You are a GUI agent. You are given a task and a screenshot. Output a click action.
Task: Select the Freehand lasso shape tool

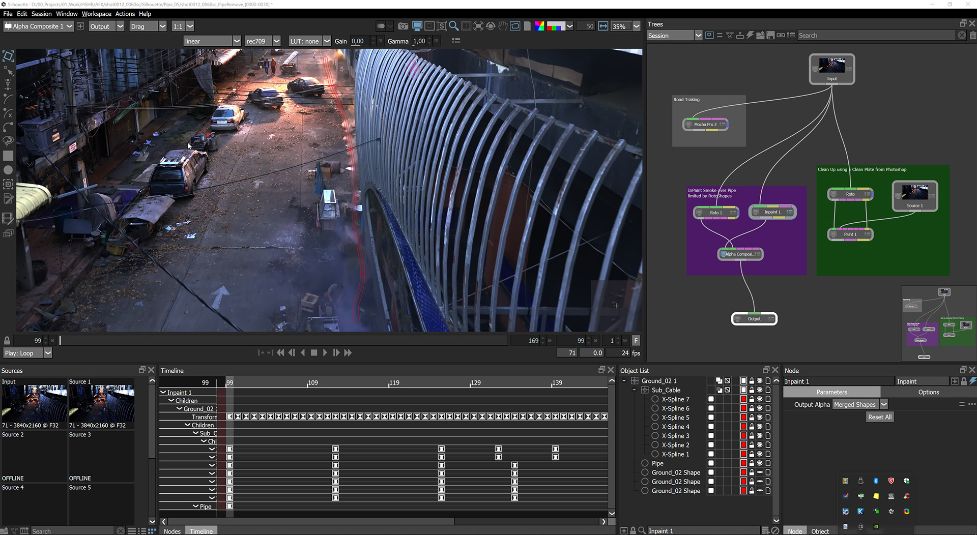8,141
